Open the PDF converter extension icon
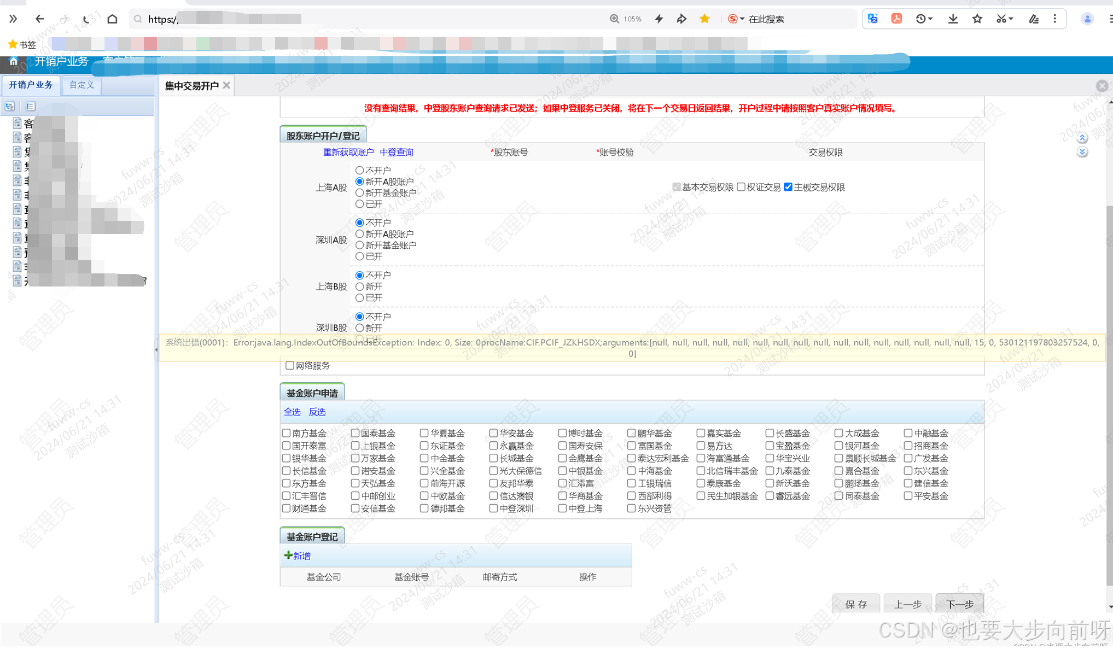The image size is (1113, 649). tap(896, 19)
